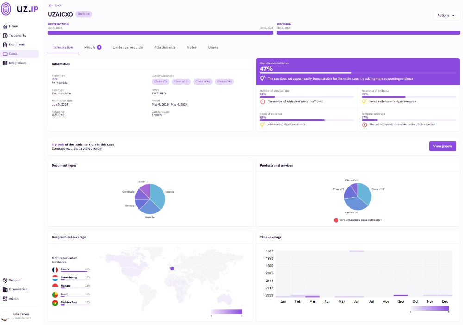Viewport: 463px width, 325px height.
Task: Open the UZAI trademark link
Action: pyautogui.click(x=55, y=79)
